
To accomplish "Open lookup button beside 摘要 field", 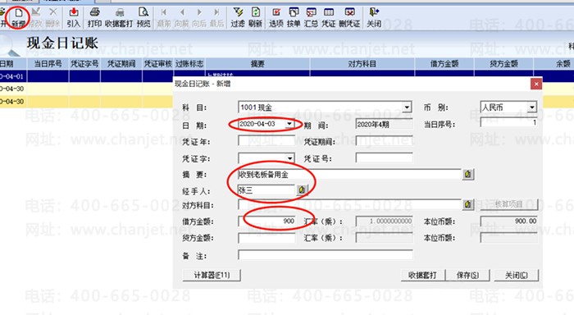I will pos(467,175).
